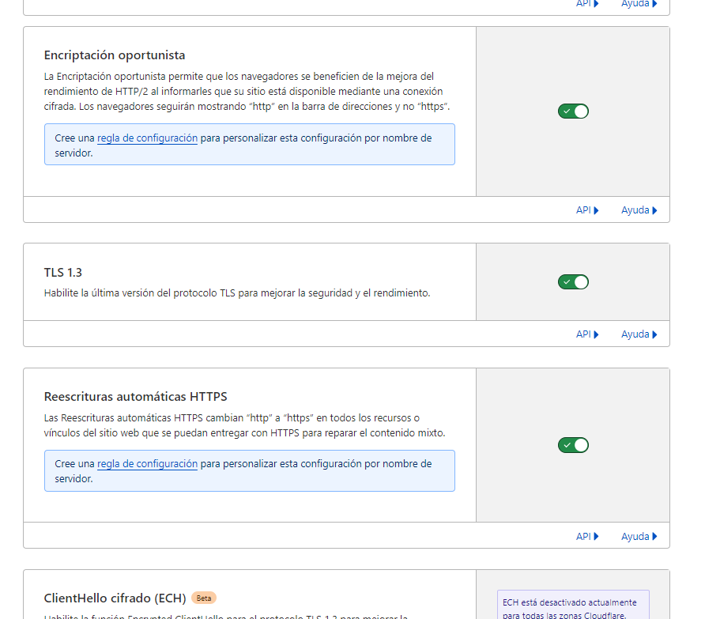Viewport: 705px width, 619px height.
Task: Show Ayuda for Reescrituras automáticas HTTPS
Action: click(639, 536)
